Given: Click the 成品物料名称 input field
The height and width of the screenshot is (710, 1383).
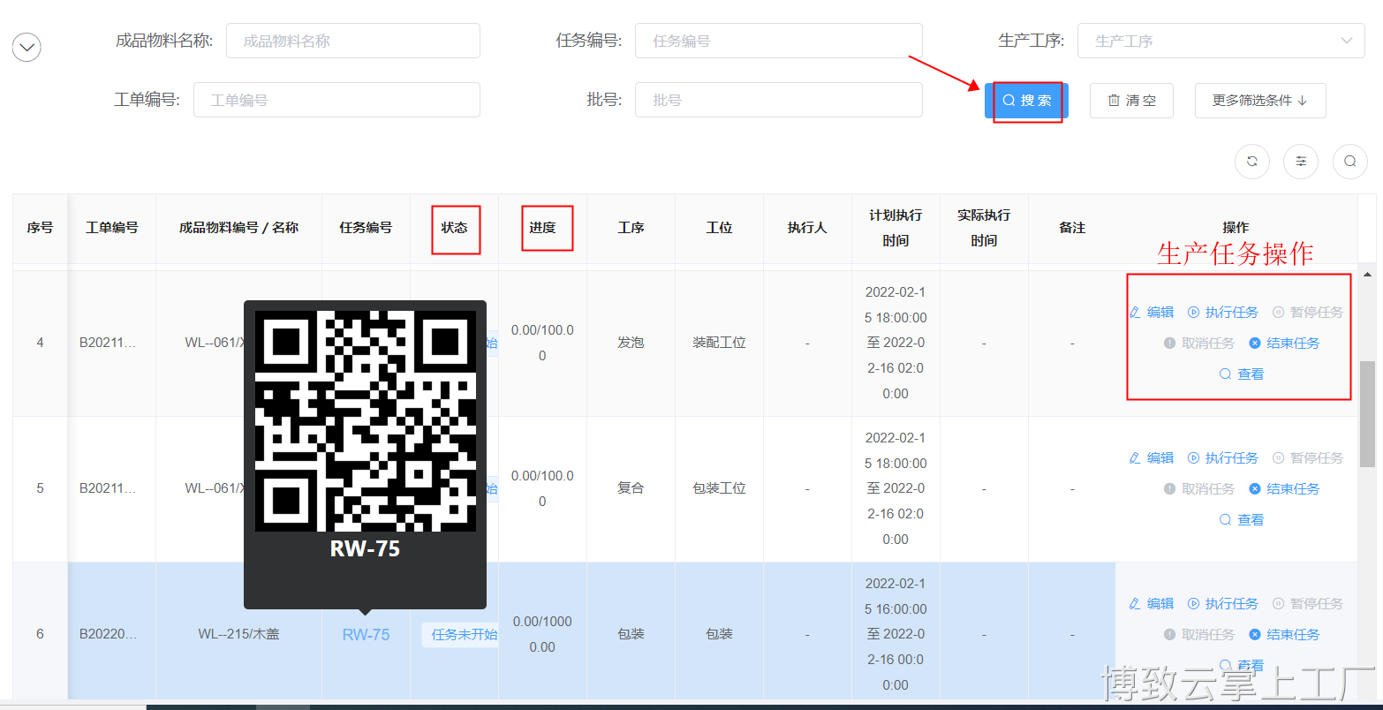Looking at the screenshot, I should tap(353, 41).
